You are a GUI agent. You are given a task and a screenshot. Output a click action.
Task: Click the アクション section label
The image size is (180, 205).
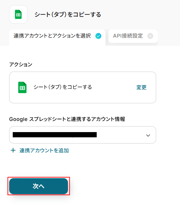(x=21, y=64)
